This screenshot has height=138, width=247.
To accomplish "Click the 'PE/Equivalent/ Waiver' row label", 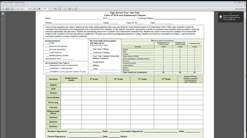I will [x=53, y=112].
